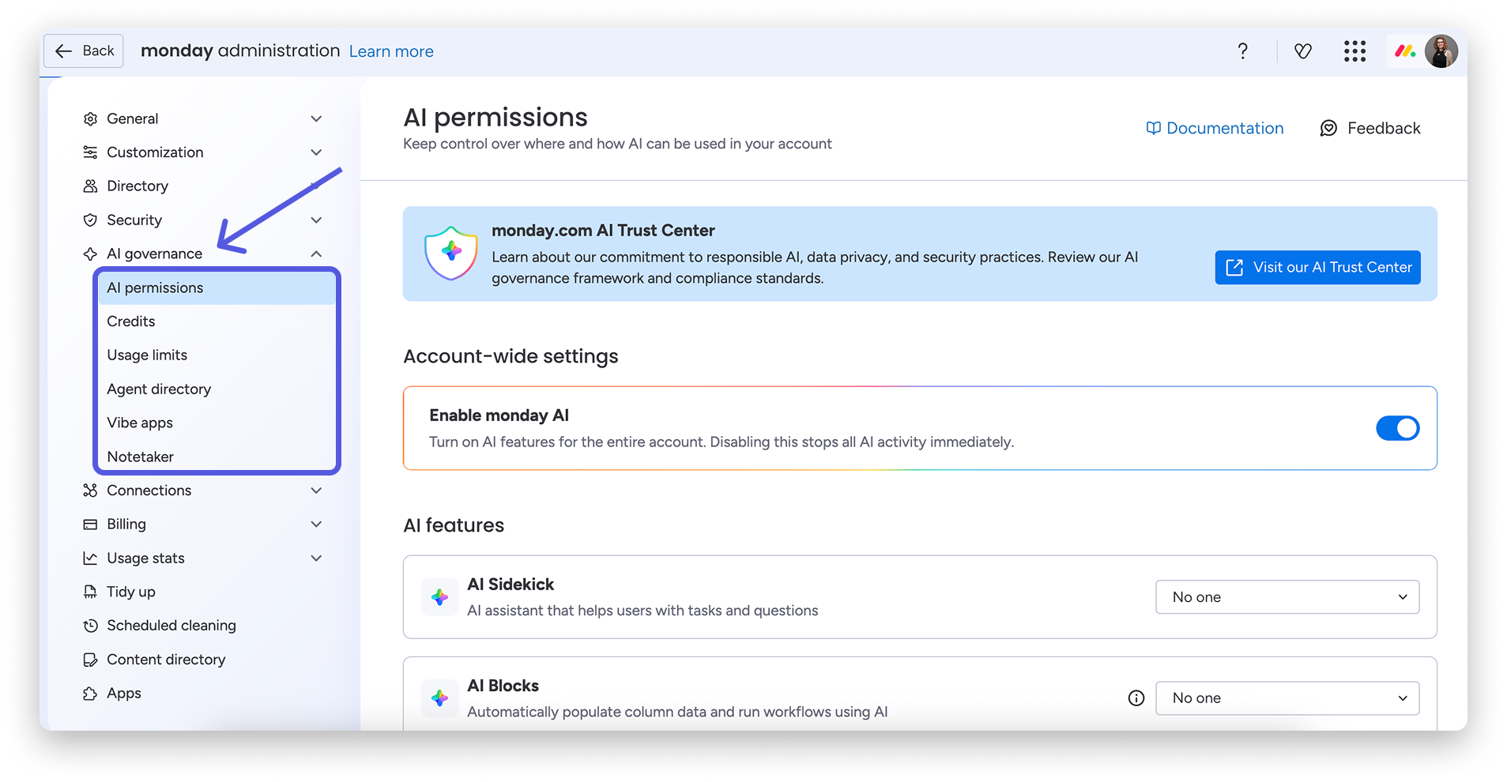Screen dimensions: 1507x782
Task: Follow the Learn more link
Action: [x=391, y=52]
